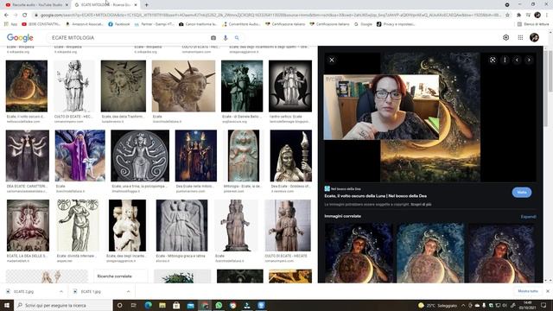The width and height of the screenshot is (553, 311).
Task: Open Microsoft Store from the taskbar
Action: point(176,305)
